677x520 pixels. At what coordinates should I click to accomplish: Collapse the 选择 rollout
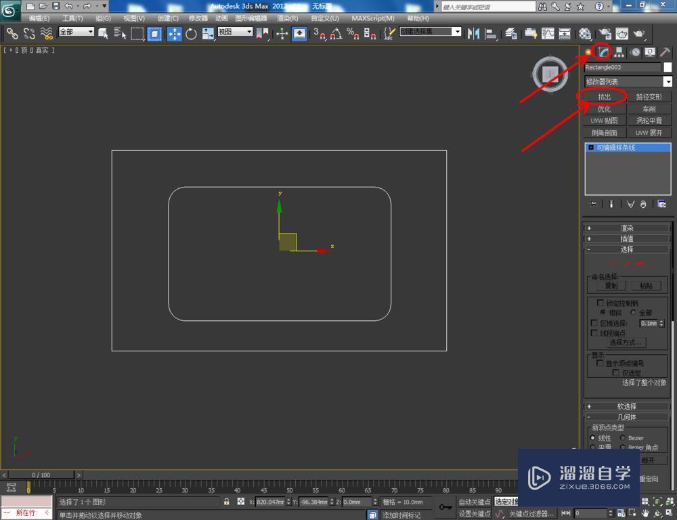point(626,248)
